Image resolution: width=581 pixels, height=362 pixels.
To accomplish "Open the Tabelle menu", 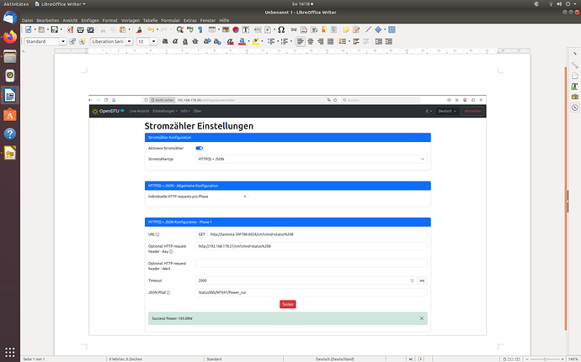I will click(150, 20).
